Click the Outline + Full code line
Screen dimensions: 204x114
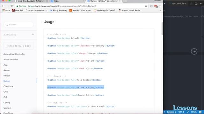[x=81, y=107]
